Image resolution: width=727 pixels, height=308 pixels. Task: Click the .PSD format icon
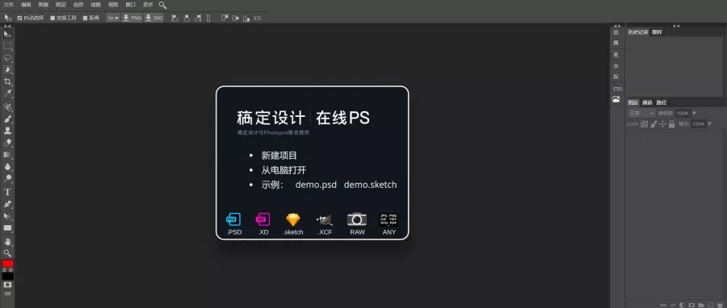point(233,219)
